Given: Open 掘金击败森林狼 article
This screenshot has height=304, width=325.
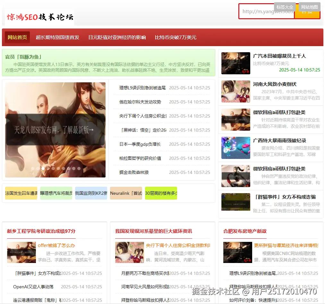Looking at the screenshot, I should pyautogui.click(x=134, y=172).
